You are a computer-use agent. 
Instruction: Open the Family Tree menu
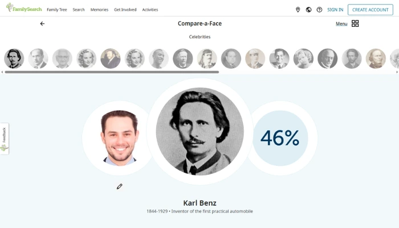[x=56, y=10]
